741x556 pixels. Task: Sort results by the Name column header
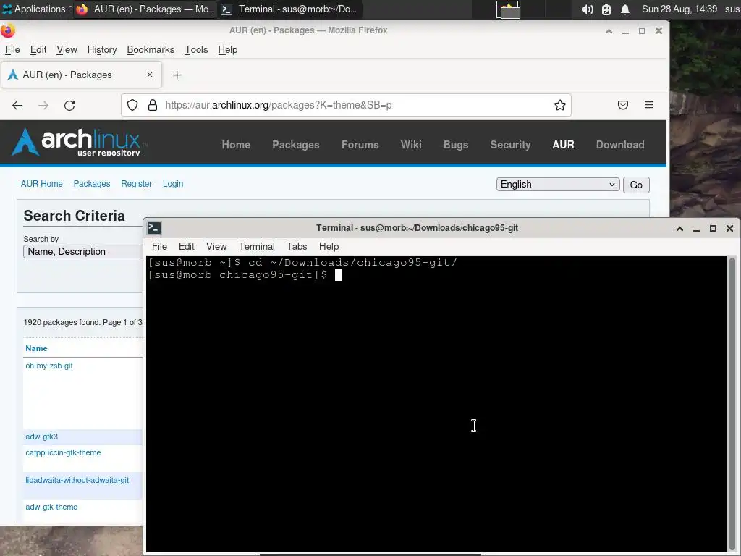[36, 348]
